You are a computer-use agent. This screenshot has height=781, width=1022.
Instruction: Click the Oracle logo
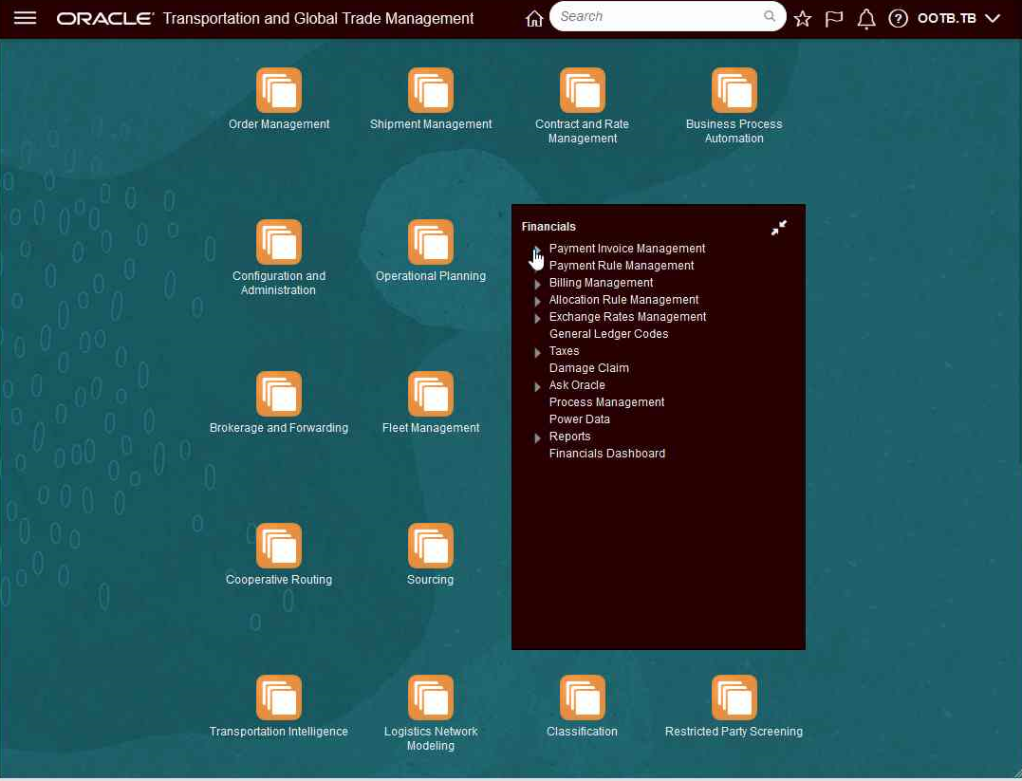coord(105,18)
